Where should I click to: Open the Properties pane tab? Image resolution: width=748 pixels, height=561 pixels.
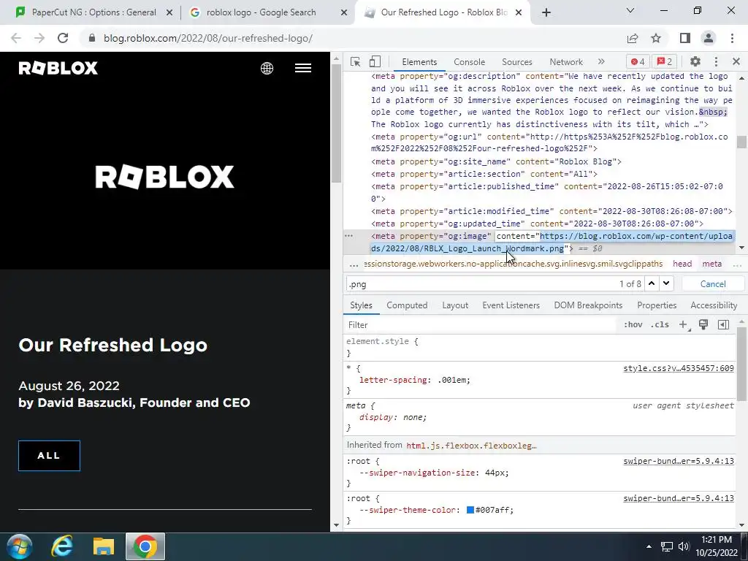pyautogui.click(x=657, y=305)
